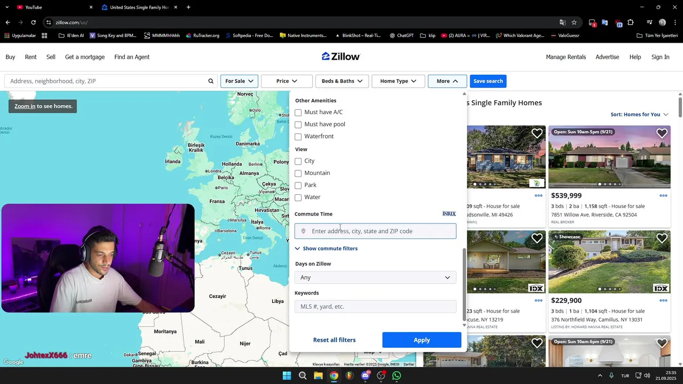
Task: Open the browser tab search chevron
Action: tap(7, 7)
